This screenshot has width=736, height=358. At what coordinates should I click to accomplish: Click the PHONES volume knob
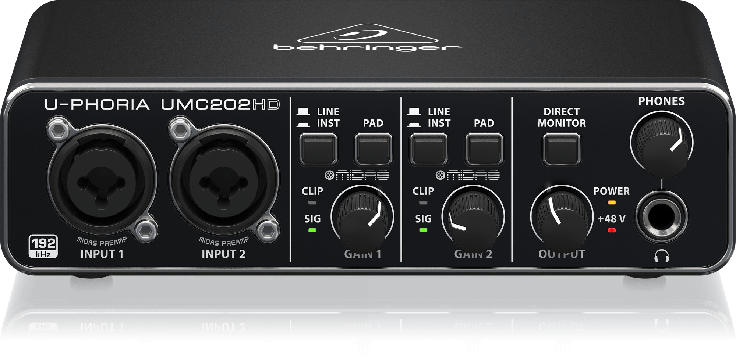662,145
